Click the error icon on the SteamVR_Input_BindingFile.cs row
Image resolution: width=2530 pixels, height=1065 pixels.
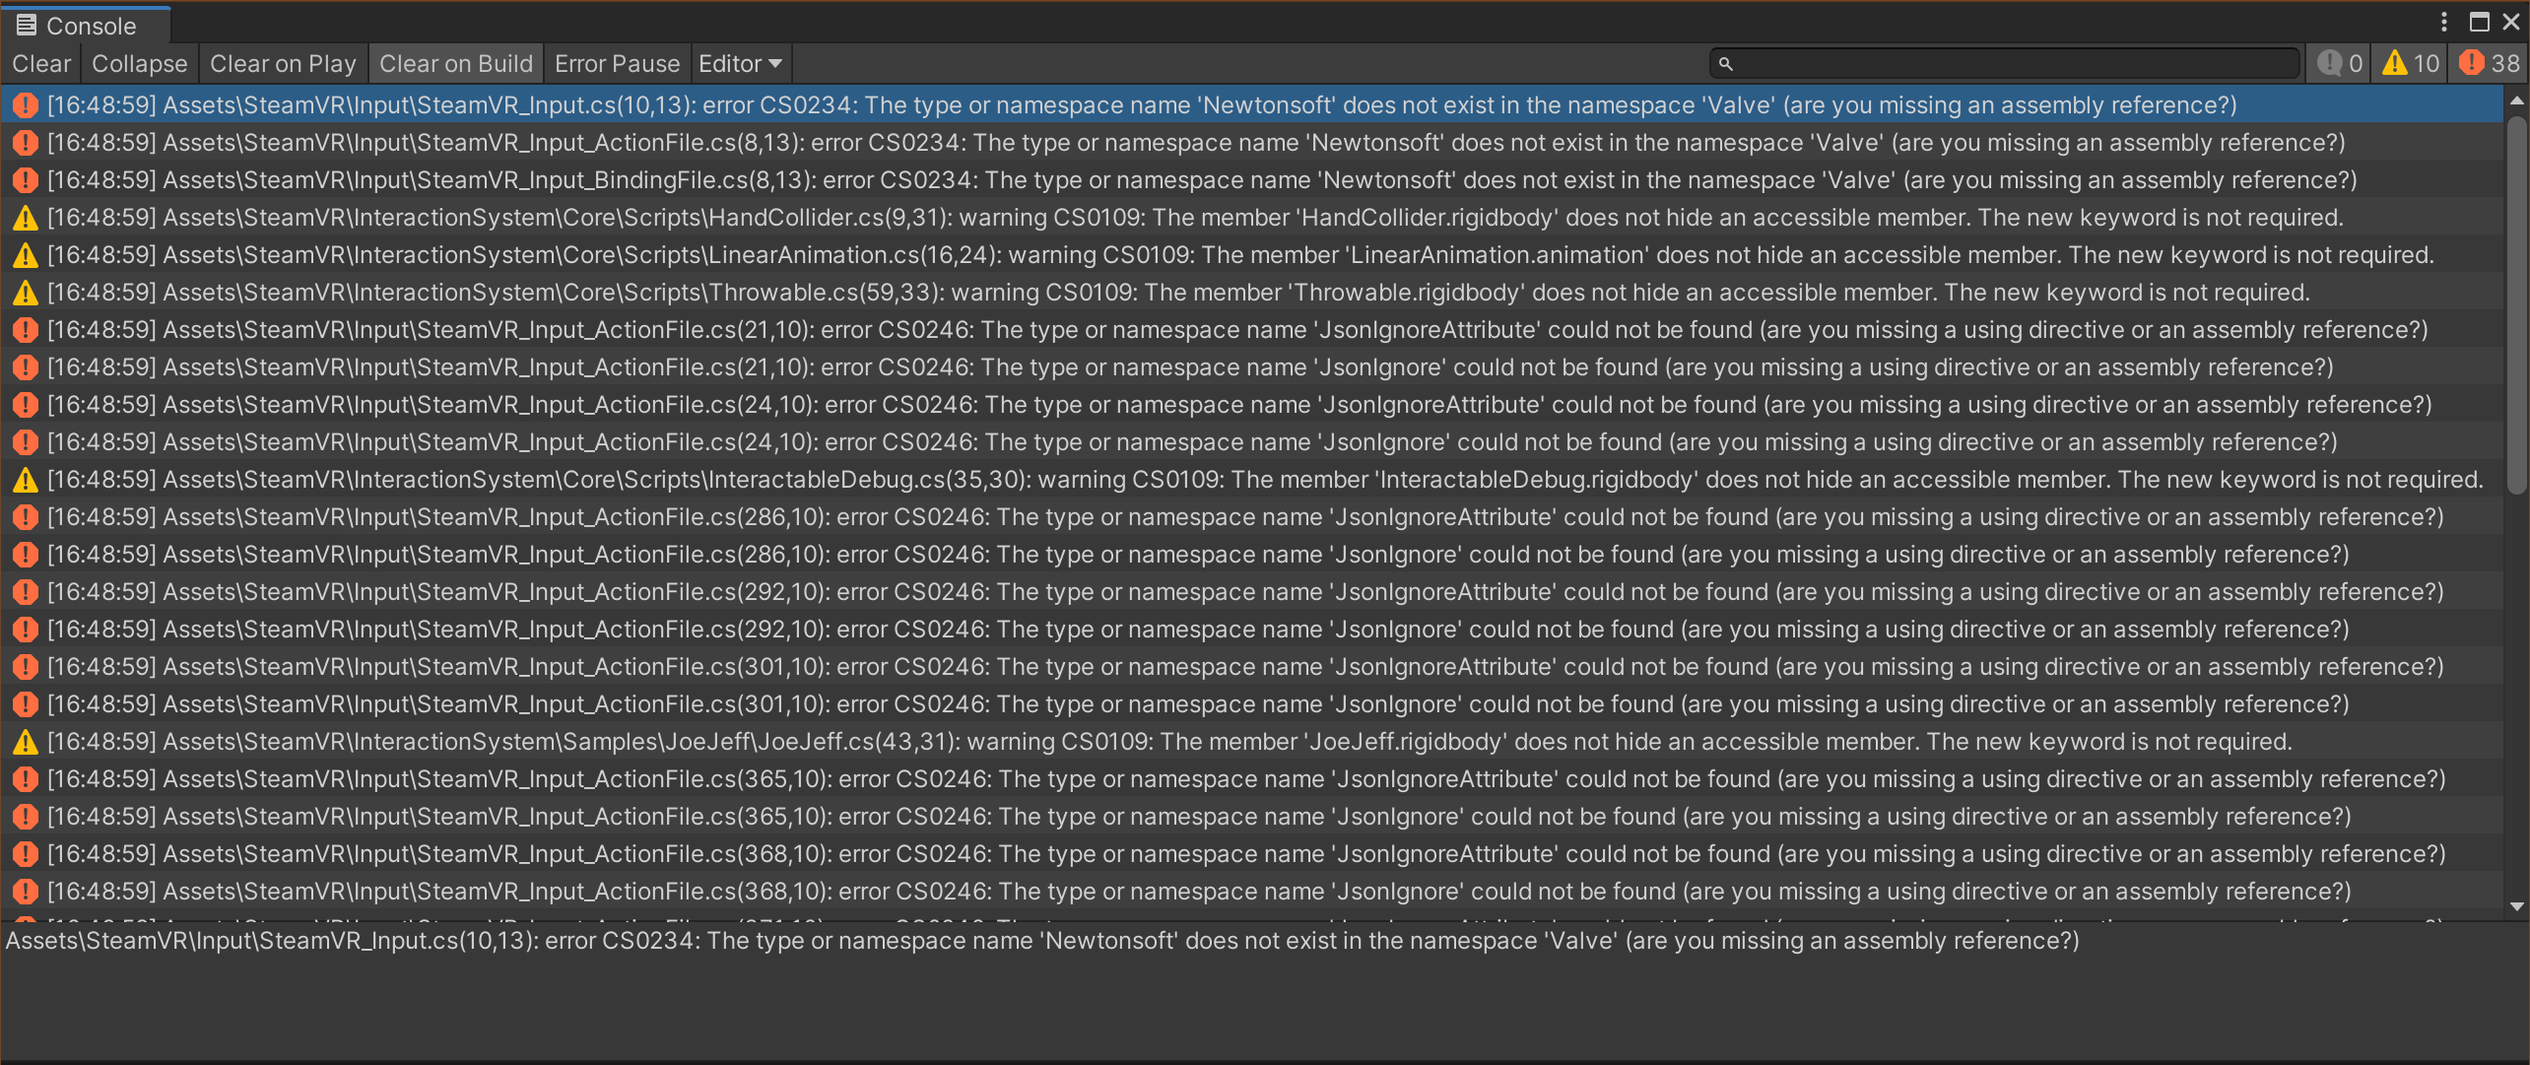pos(25,179)
